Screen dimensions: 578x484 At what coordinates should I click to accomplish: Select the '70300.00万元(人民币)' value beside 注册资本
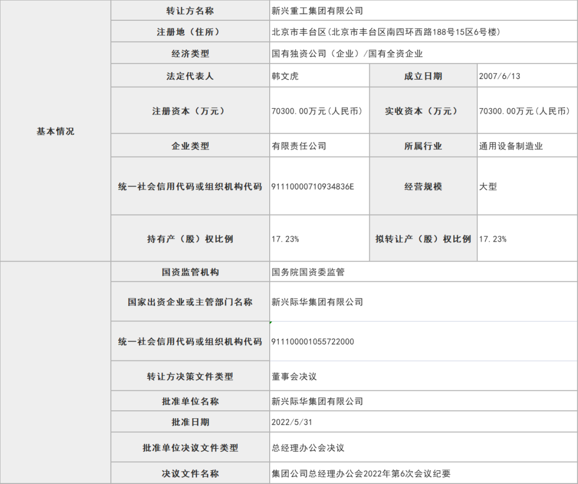tap(317, 111)
